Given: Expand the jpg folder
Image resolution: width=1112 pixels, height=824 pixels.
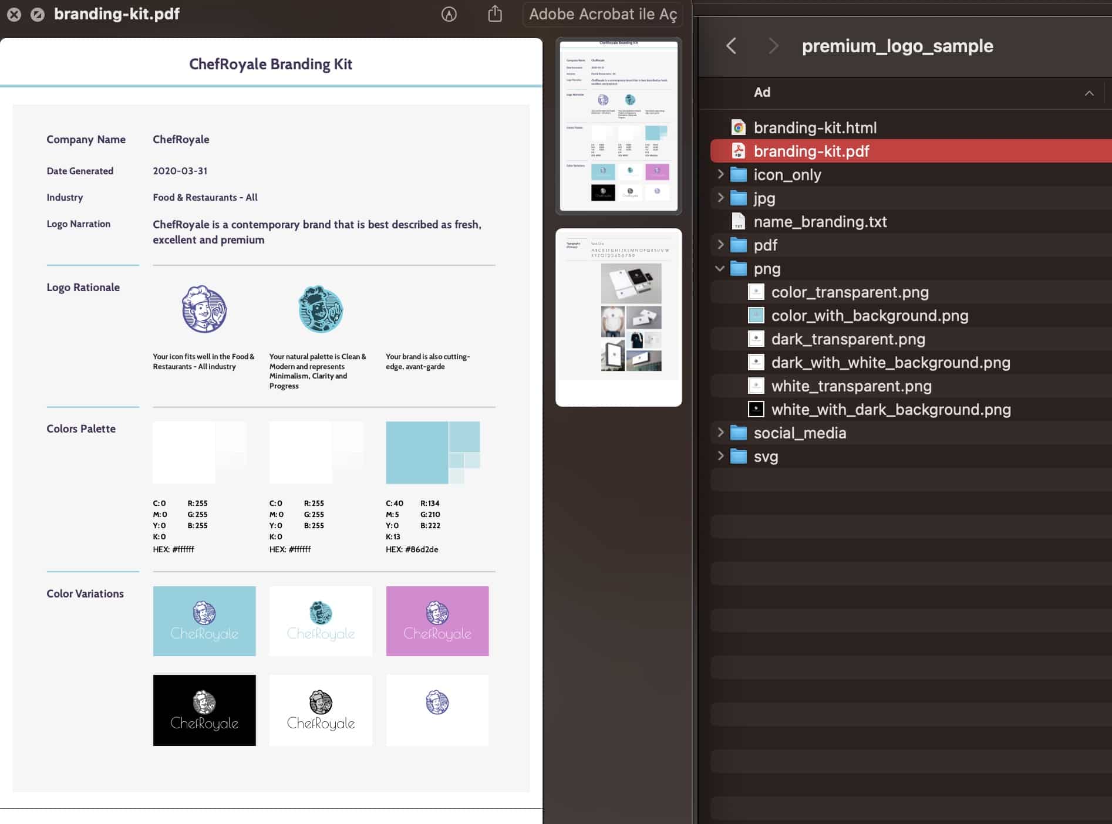Looking at the screenshot, I should [720, 198].
